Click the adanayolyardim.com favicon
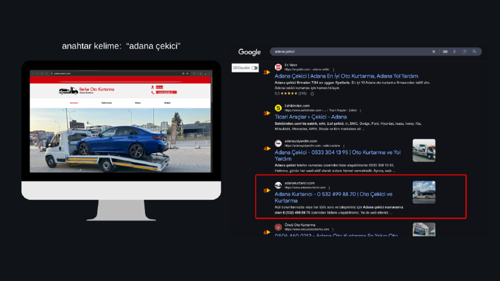This screenshot has height=281, width=500. (278, 144)
